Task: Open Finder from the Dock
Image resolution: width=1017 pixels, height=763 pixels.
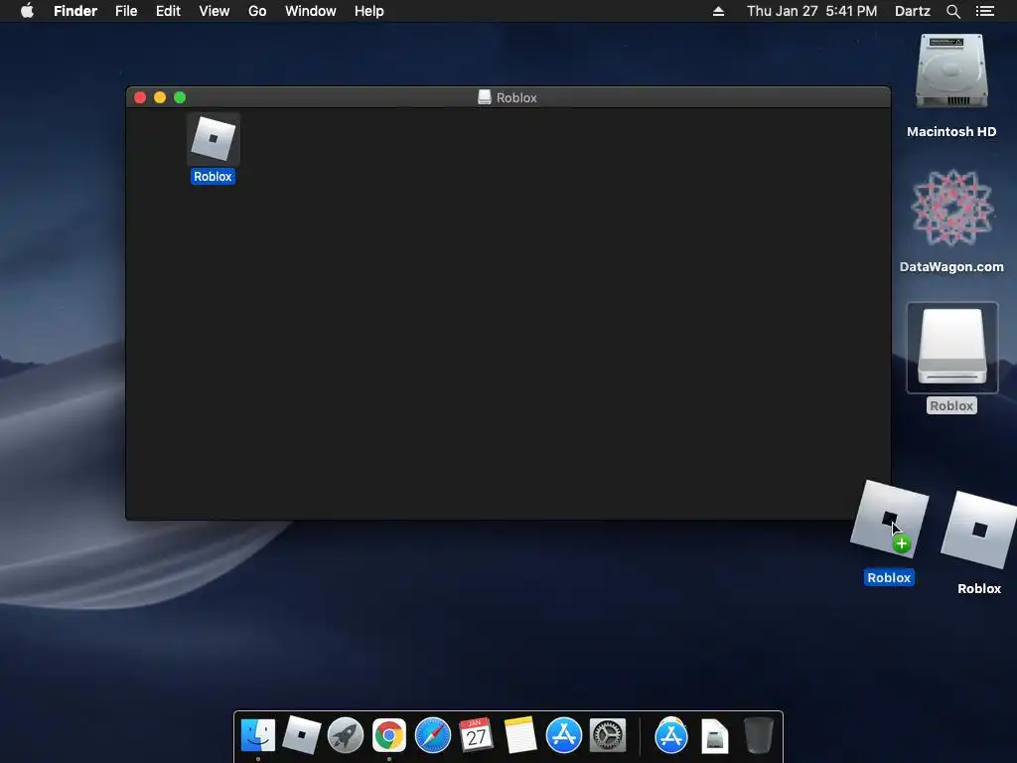Action: tap(258, 735)
